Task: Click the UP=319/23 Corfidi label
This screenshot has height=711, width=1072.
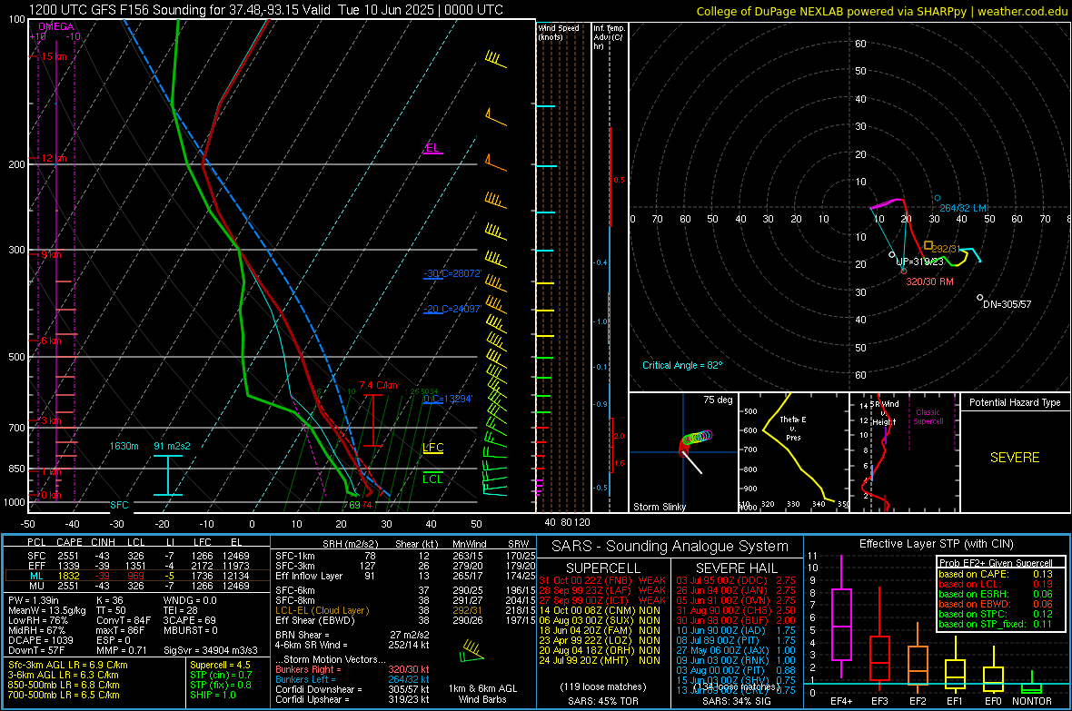Action: (x=919, y=262)
